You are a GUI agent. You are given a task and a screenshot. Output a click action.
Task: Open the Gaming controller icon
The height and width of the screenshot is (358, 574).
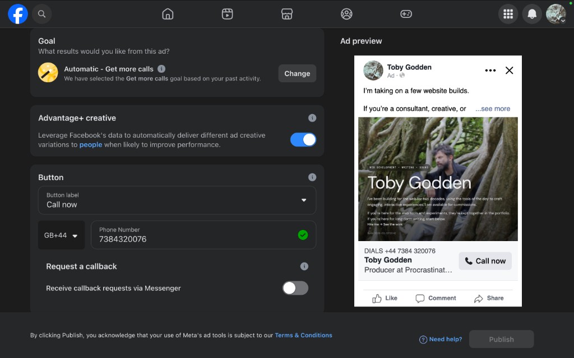pos(406,14)
